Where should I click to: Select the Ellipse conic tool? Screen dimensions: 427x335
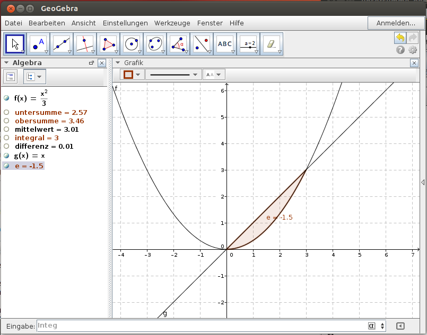coord(155,44)
